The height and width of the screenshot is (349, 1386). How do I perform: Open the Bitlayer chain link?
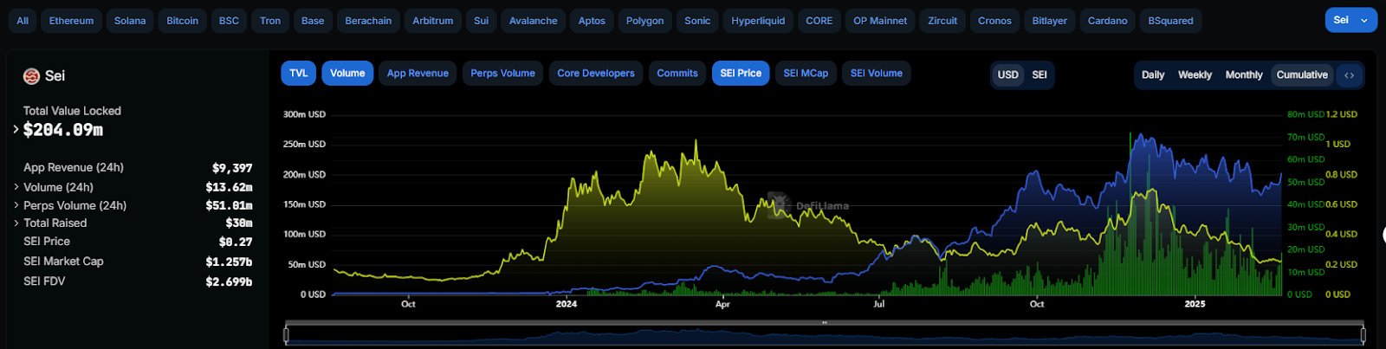[x=1049, y=21]
